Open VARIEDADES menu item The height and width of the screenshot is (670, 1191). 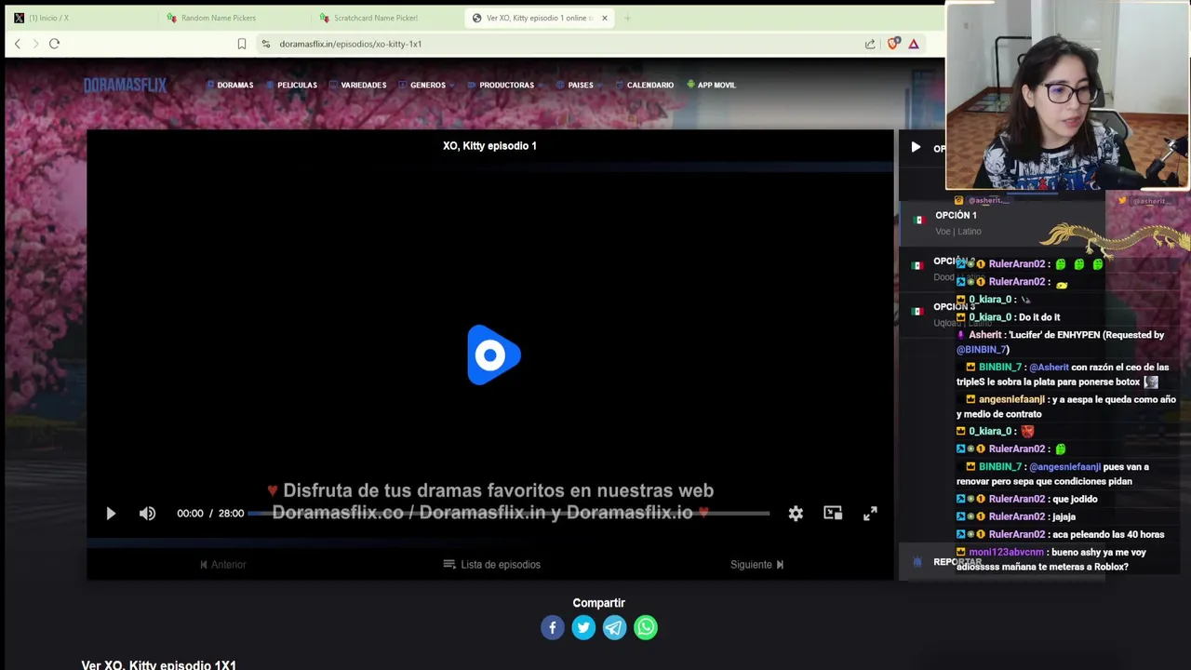click(x=358, y=85)
